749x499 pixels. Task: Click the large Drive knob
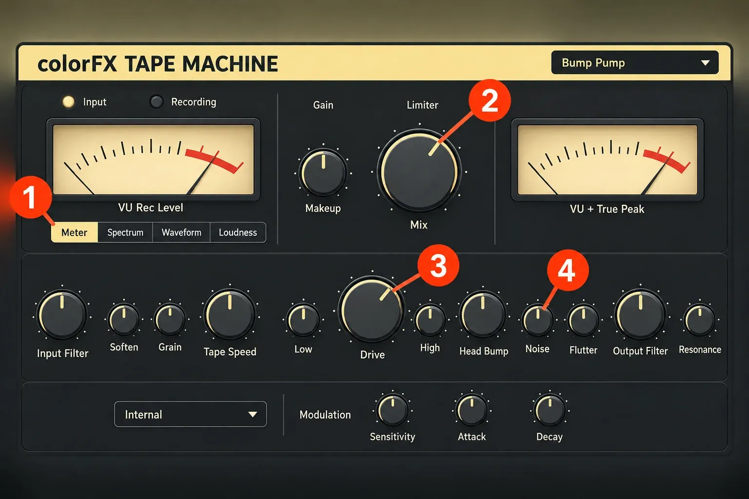click(x=372, y=310)
